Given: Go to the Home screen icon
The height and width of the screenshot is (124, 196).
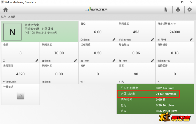Looking at the screenshot, I should point(5,10).
